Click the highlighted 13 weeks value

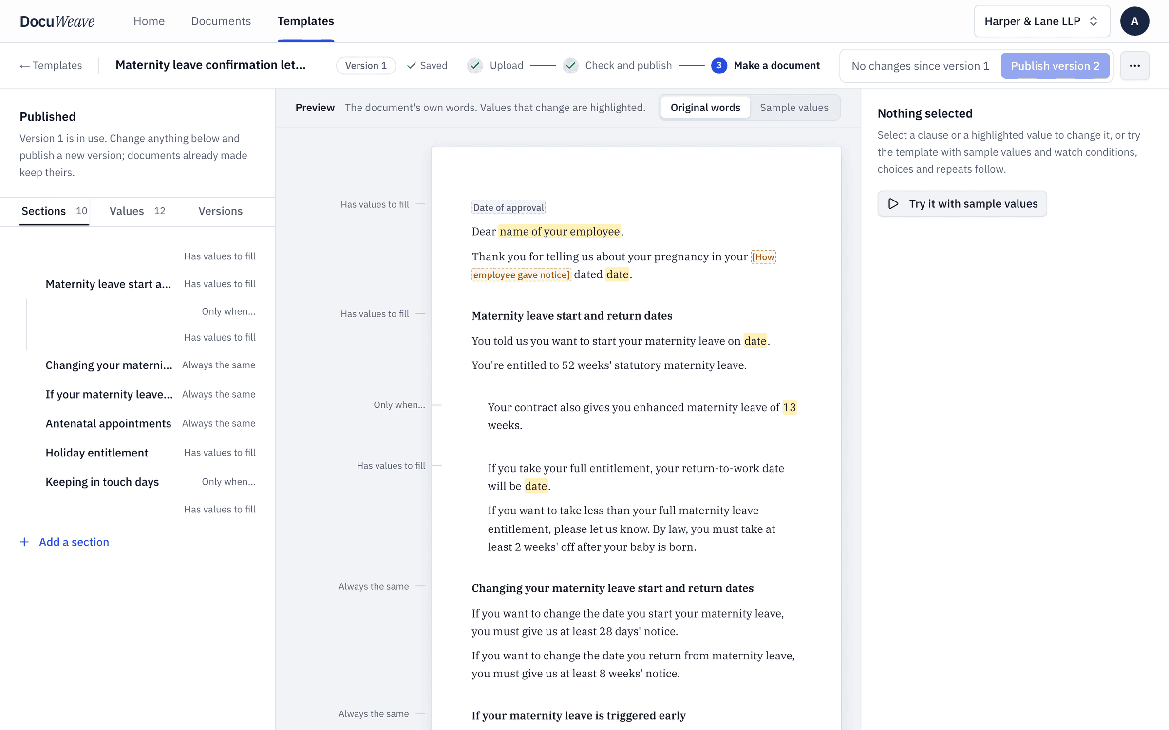789,407
